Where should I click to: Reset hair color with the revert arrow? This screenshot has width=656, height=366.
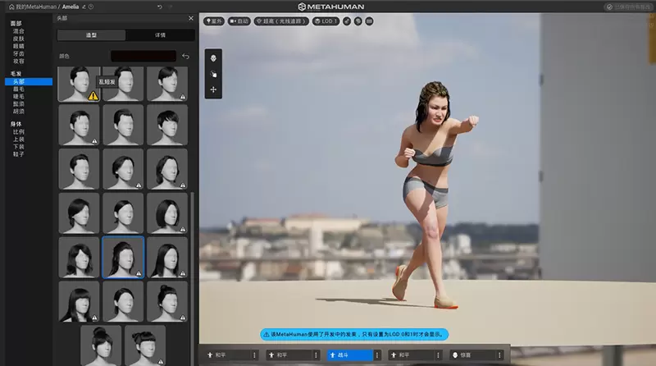coord(186,57)
